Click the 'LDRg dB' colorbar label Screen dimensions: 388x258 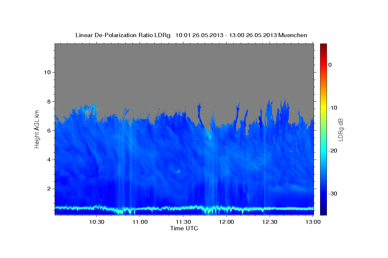(340, 130)
